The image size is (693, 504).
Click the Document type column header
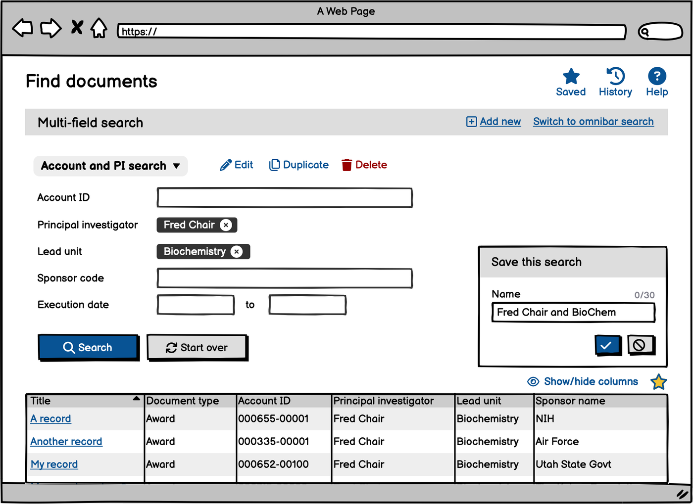(191, 401)
